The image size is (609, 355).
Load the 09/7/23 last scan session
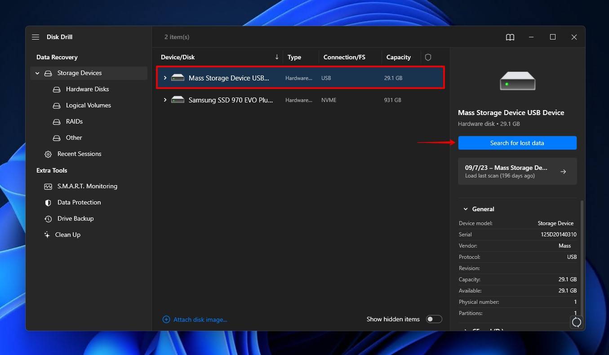(x=517, y=171)
